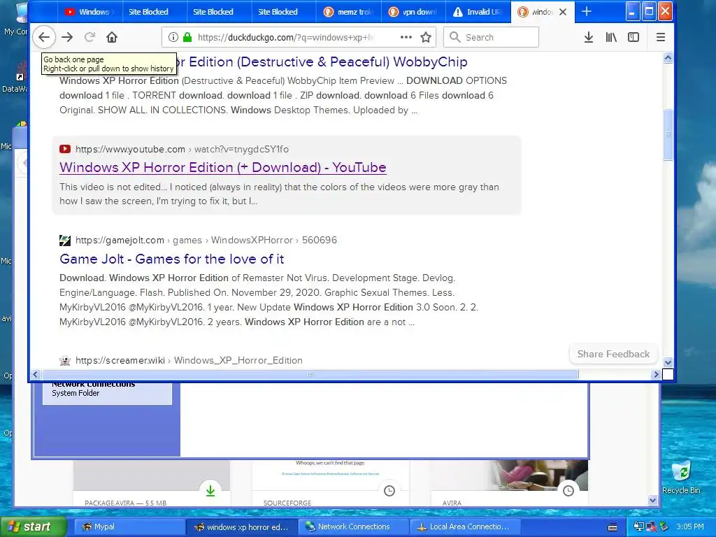Switch to the vpn download tab
The height and width of the screenshot is (537, 716).
414,12
